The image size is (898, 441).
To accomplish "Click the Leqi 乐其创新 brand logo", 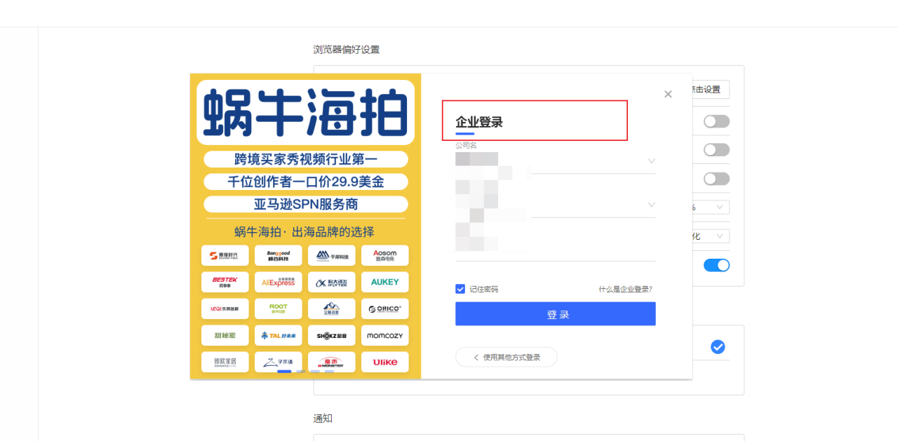I will [x=225, y=308].
